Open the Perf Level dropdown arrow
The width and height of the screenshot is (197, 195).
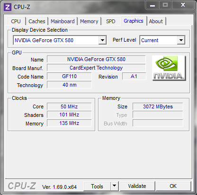click(x=181, y=40)
